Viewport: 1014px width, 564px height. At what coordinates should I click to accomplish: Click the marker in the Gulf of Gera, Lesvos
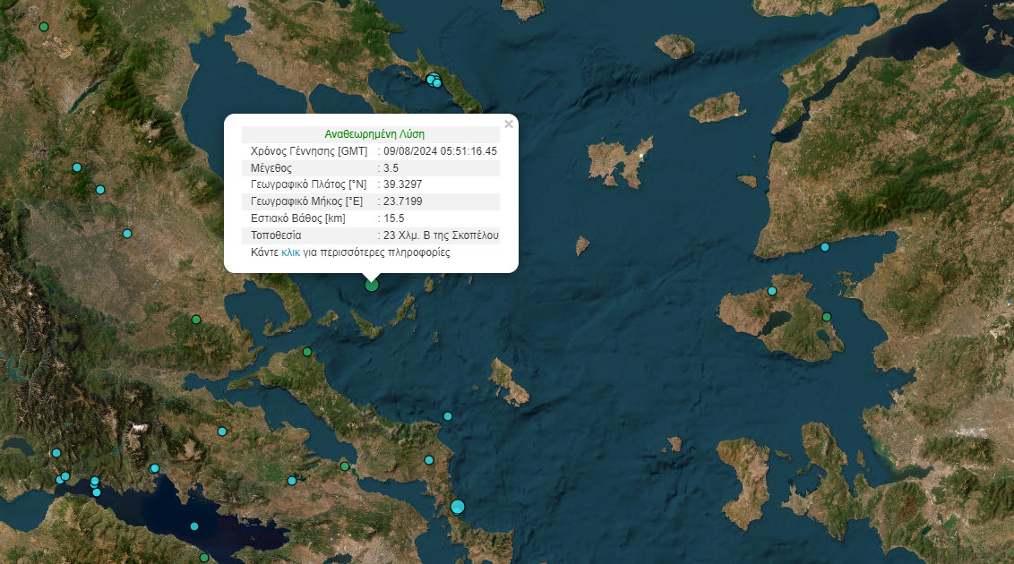click(826, 317)
